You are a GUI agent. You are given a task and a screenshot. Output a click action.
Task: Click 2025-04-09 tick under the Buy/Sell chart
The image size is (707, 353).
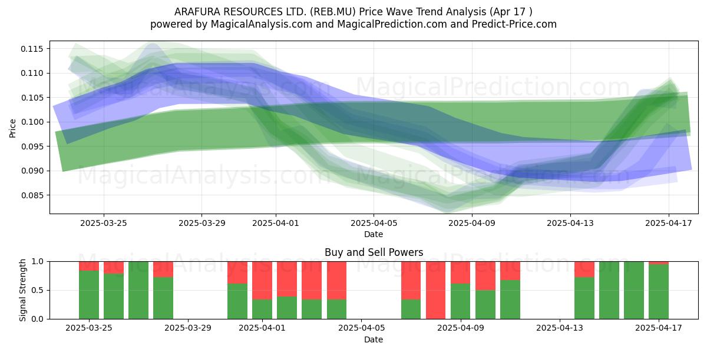point(460,328)
